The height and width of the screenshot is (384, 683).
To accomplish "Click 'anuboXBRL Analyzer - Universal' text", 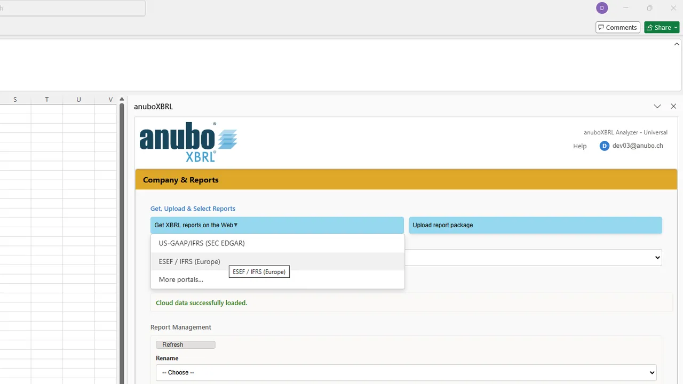I will tap(625, 132).
